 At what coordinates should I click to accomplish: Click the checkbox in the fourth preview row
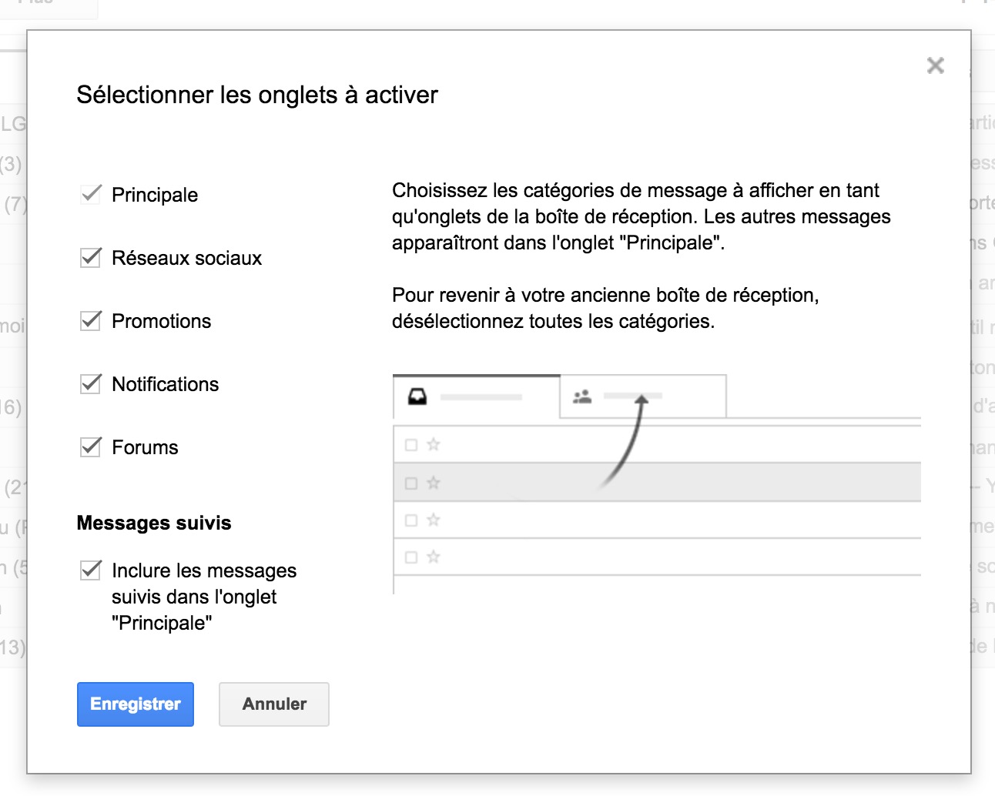(411, 557)
